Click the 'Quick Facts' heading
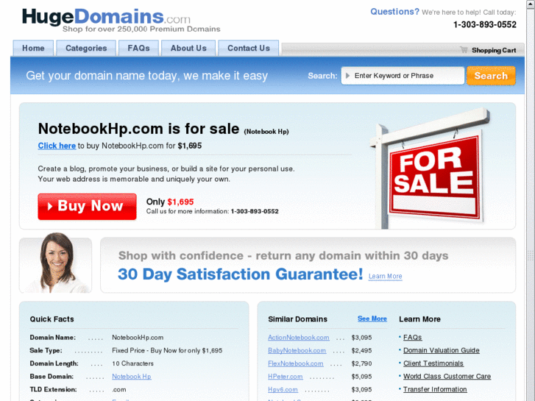535x401 pixels. tap(52, 319)
